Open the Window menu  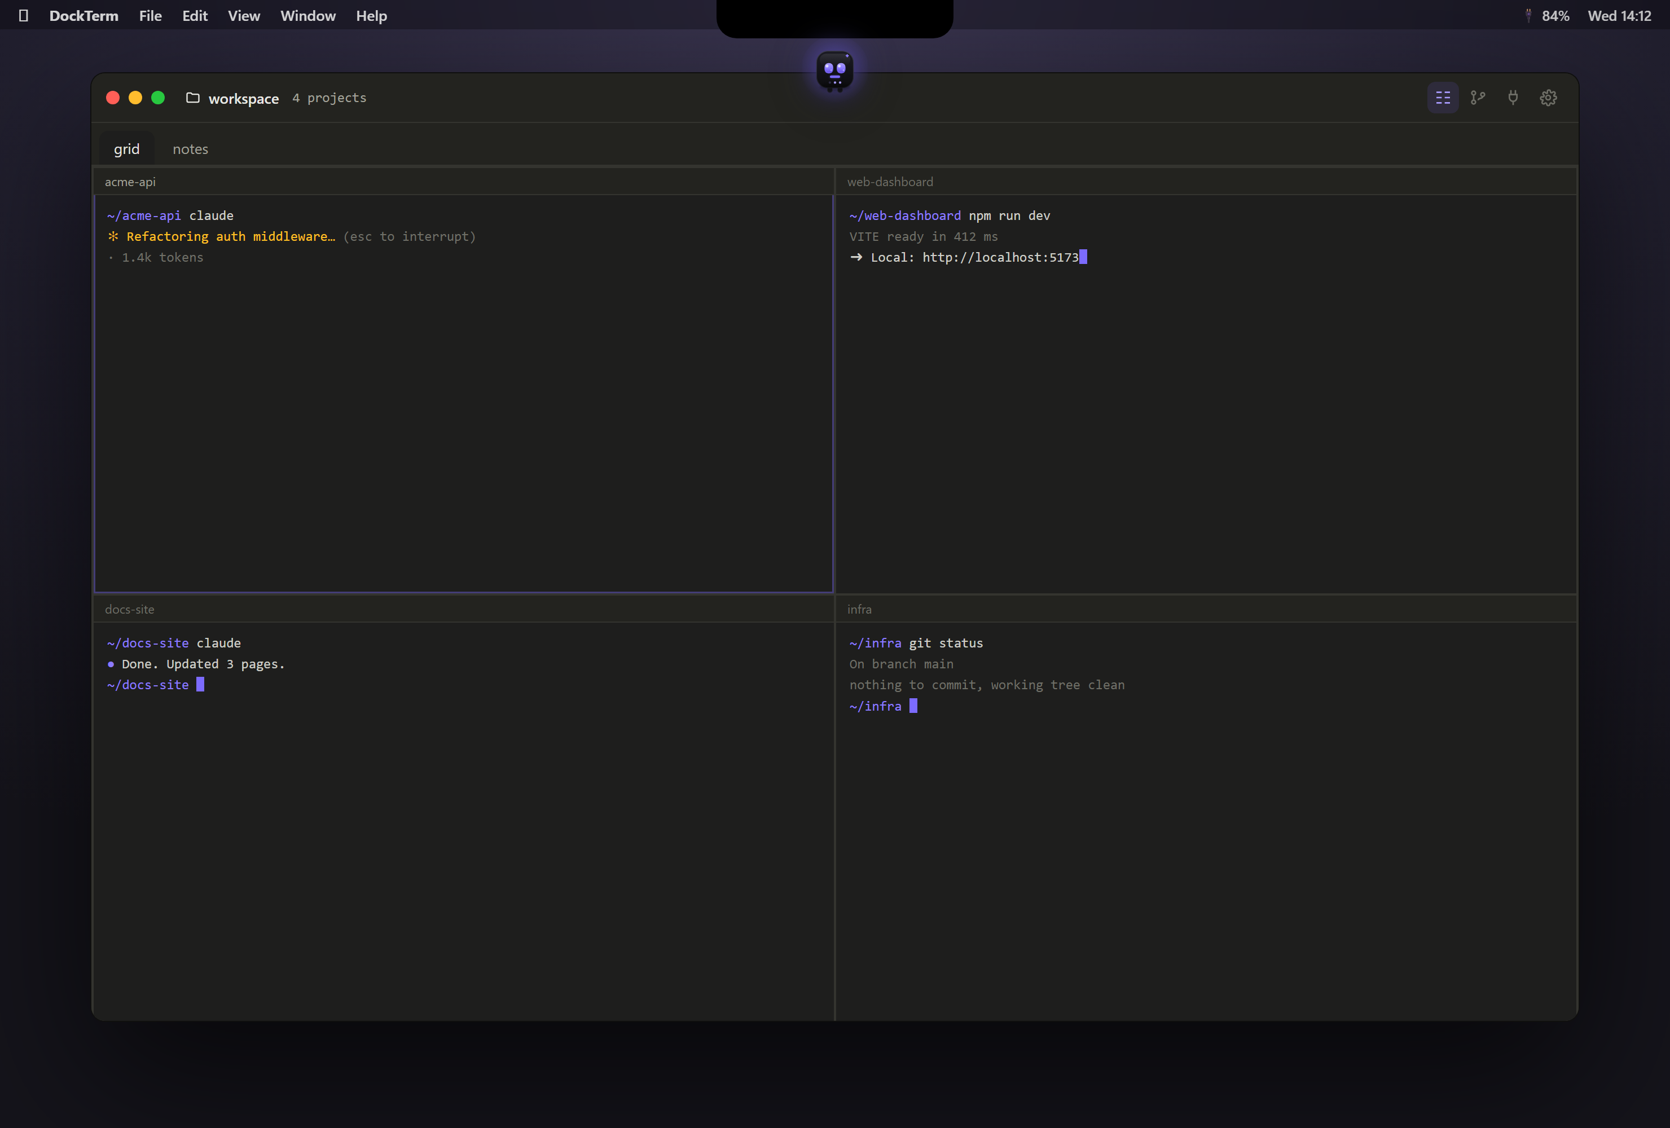pyautogui.click(x=307, y=16)
